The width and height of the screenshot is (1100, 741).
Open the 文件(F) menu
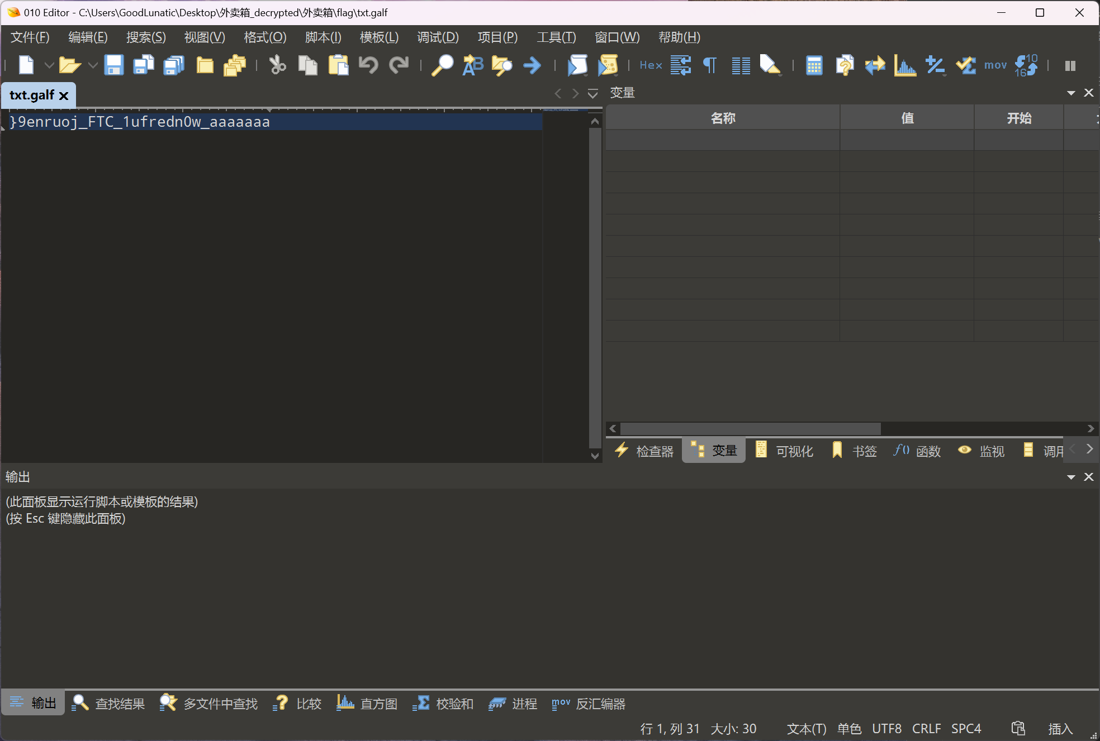pos(30,37)
